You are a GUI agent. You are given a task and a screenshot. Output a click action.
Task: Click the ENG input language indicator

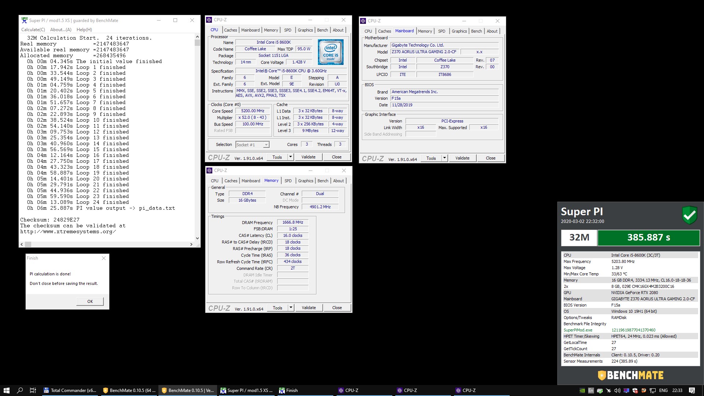coord(663,390)
